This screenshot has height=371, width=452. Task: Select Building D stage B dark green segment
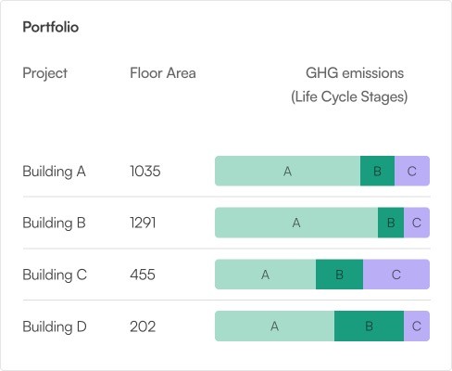click(369, 326)
